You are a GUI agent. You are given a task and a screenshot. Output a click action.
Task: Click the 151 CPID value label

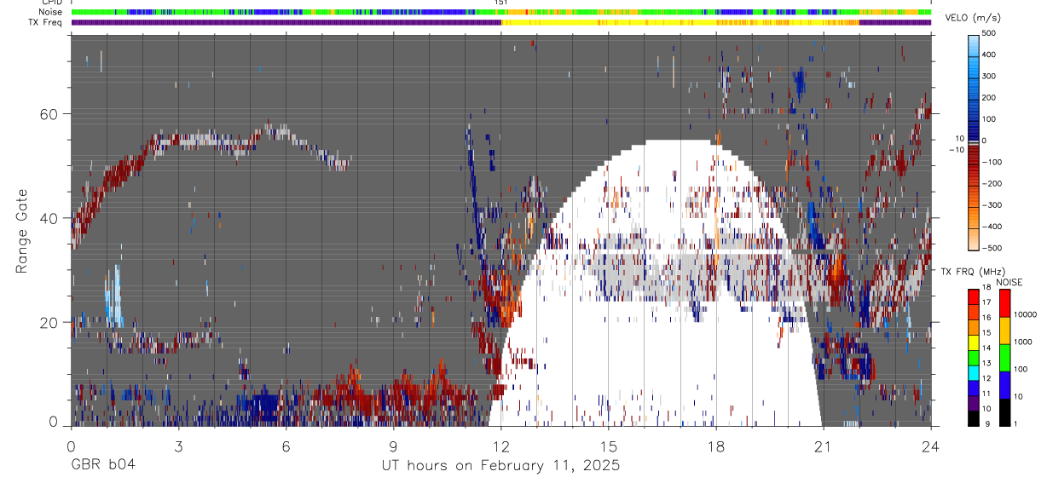pyautogui.click(x=501, y=3)
